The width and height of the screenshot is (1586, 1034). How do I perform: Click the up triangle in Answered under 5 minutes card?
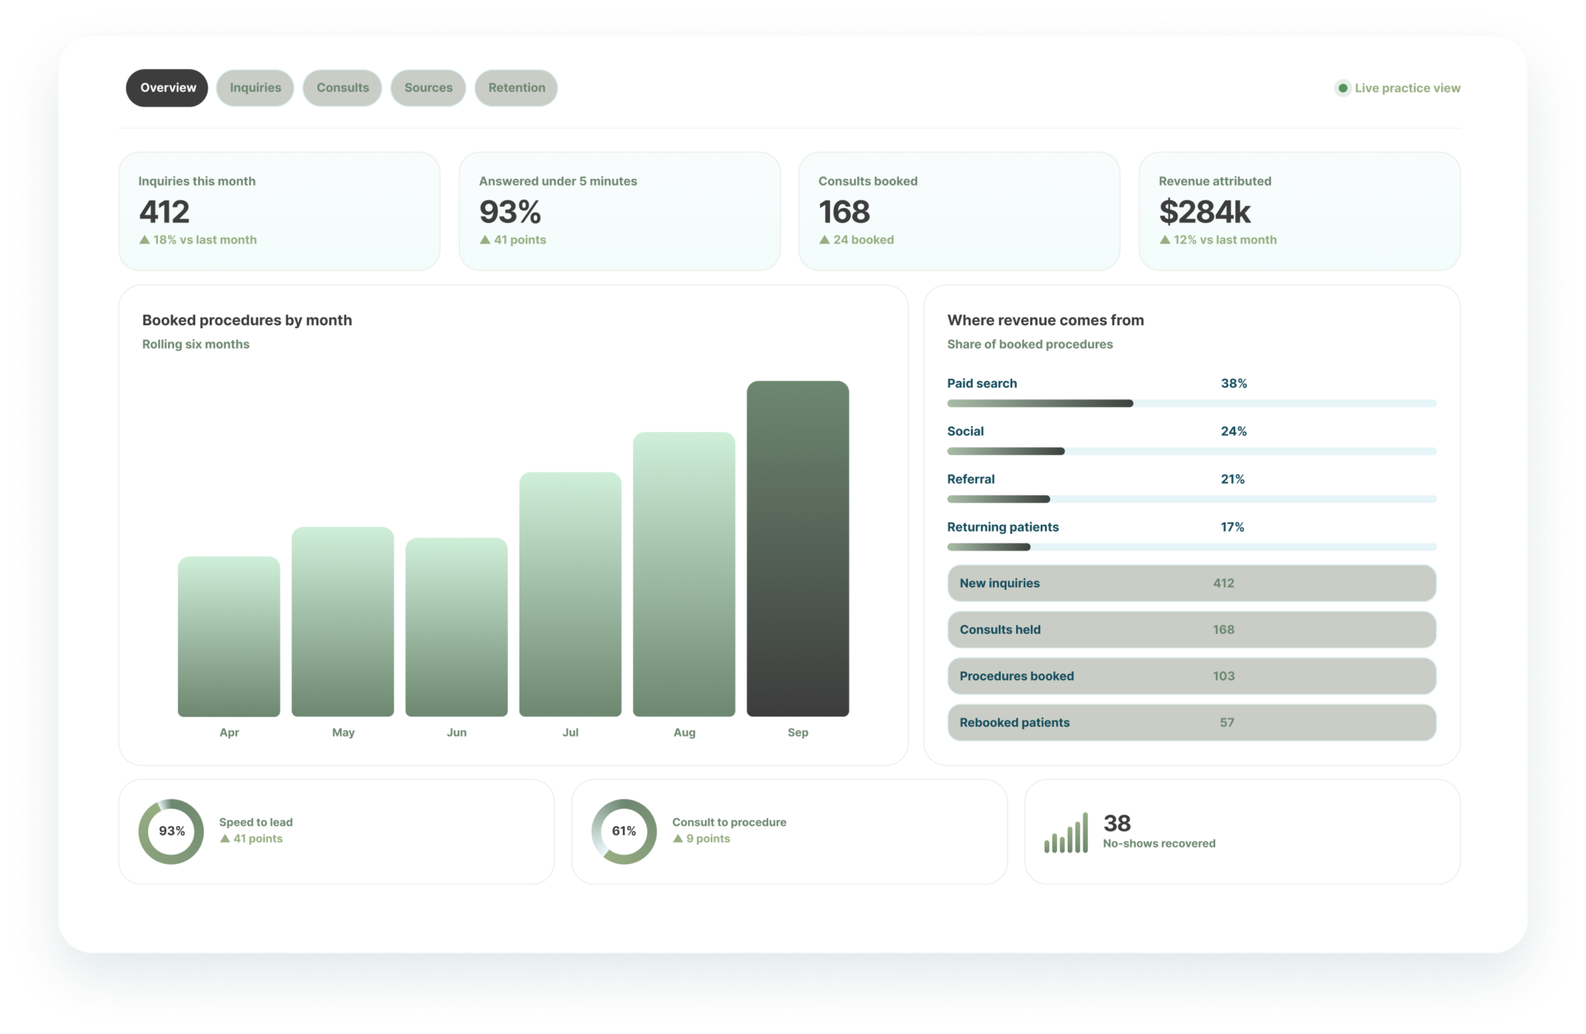click(485, 240)
